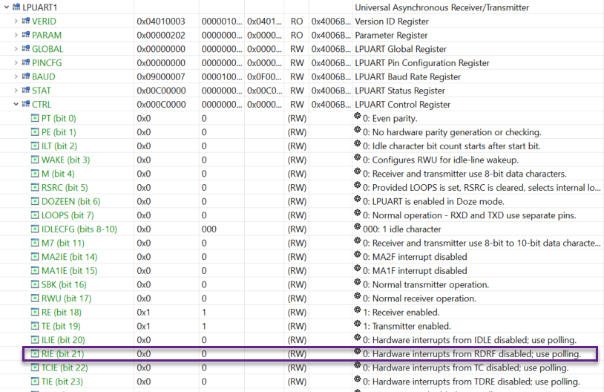This screenshot has height=392, width=604.
Task: Click 'LPUART Status Register' description
Action: coord(400,91)
